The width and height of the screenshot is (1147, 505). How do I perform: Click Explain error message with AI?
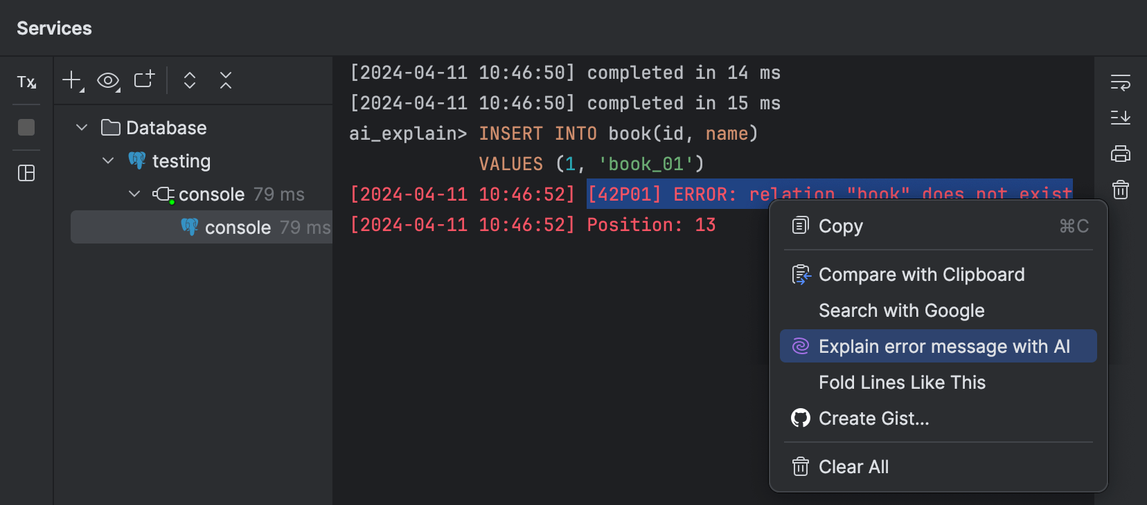tap(938, 346)
